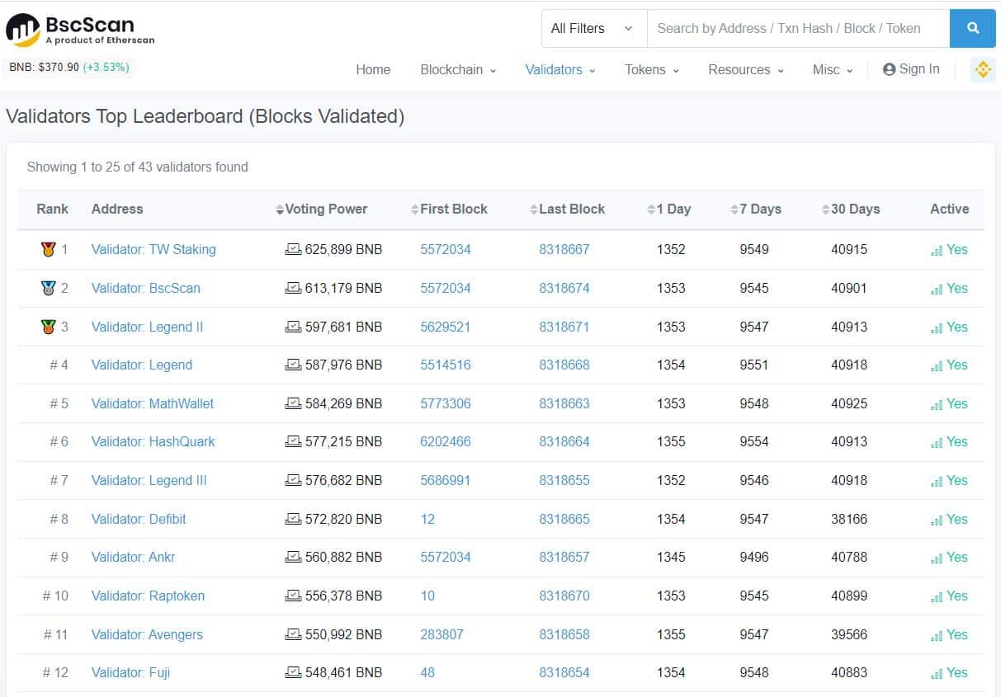Sort table by 1 Day column
Image resolution: width=1001 pixels, height=697 pixels.
pyautogui.click(x=669, y=209)
